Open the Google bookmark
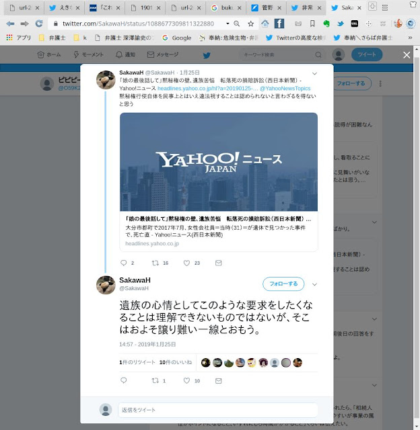This screenshot has width=420, height=430. pyautogui.click(x=177, y=38)
